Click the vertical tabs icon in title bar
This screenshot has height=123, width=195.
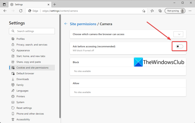(4, 4)
